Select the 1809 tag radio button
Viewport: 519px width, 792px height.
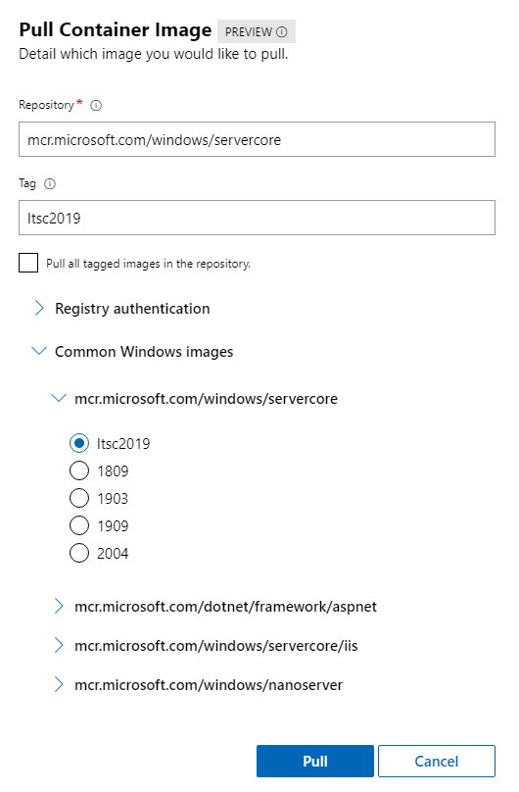tap(79, 470)
